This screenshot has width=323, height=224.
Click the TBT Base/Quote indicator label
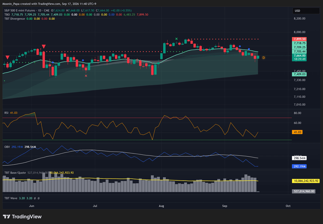click(15, 173)
